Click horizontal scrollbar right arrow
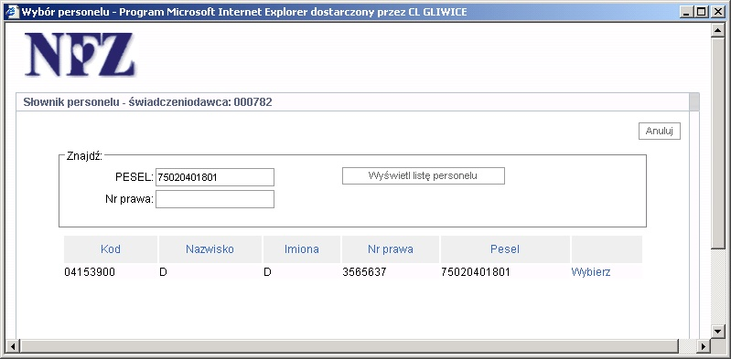 click(704, 346)
